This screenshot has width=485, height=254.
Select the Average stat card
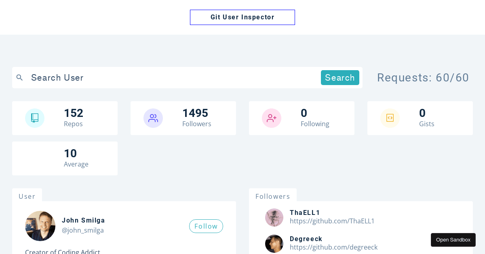tap(65, 158)
